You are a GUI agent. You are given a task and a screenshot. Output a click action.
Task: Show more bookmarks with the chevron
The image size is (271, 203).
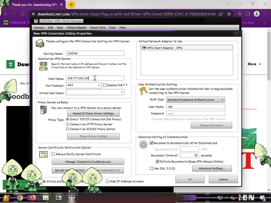(x=265, y=23)
